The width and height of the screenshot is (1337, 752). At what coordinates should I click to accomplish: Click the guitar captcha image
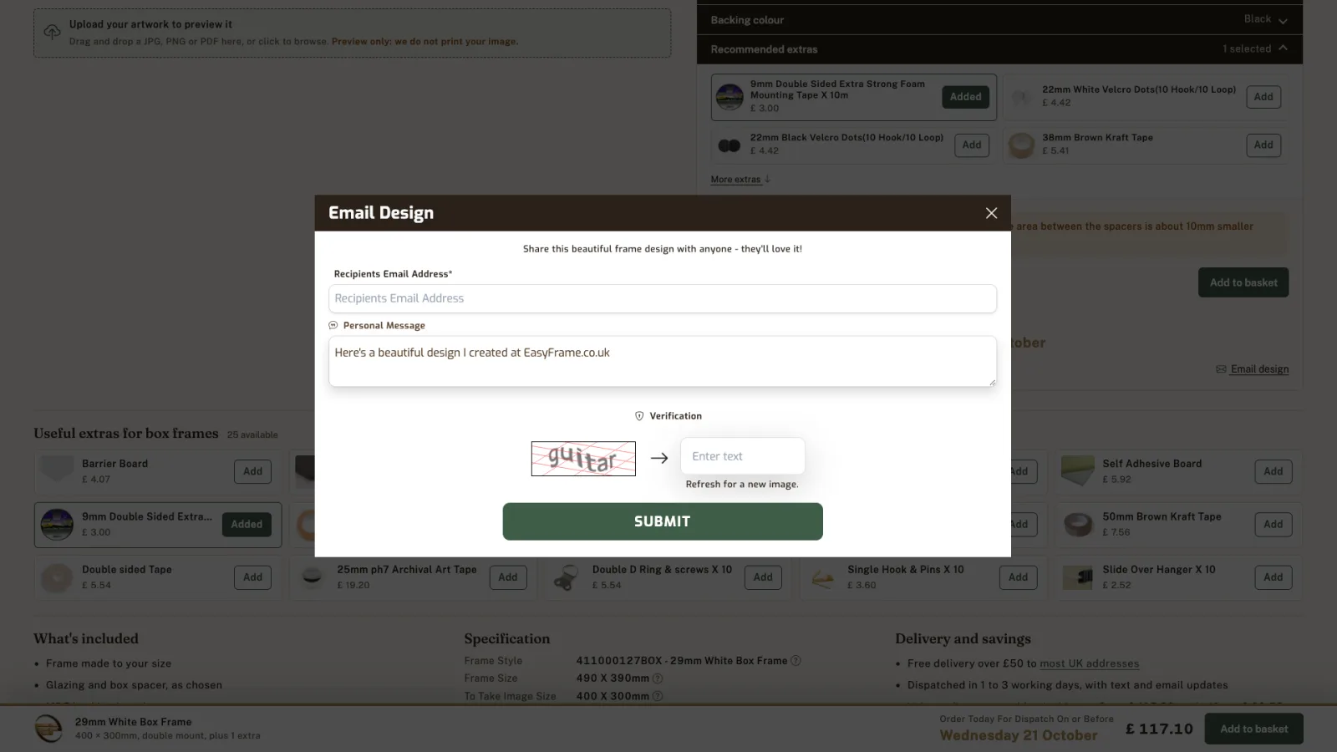(583, 459)
